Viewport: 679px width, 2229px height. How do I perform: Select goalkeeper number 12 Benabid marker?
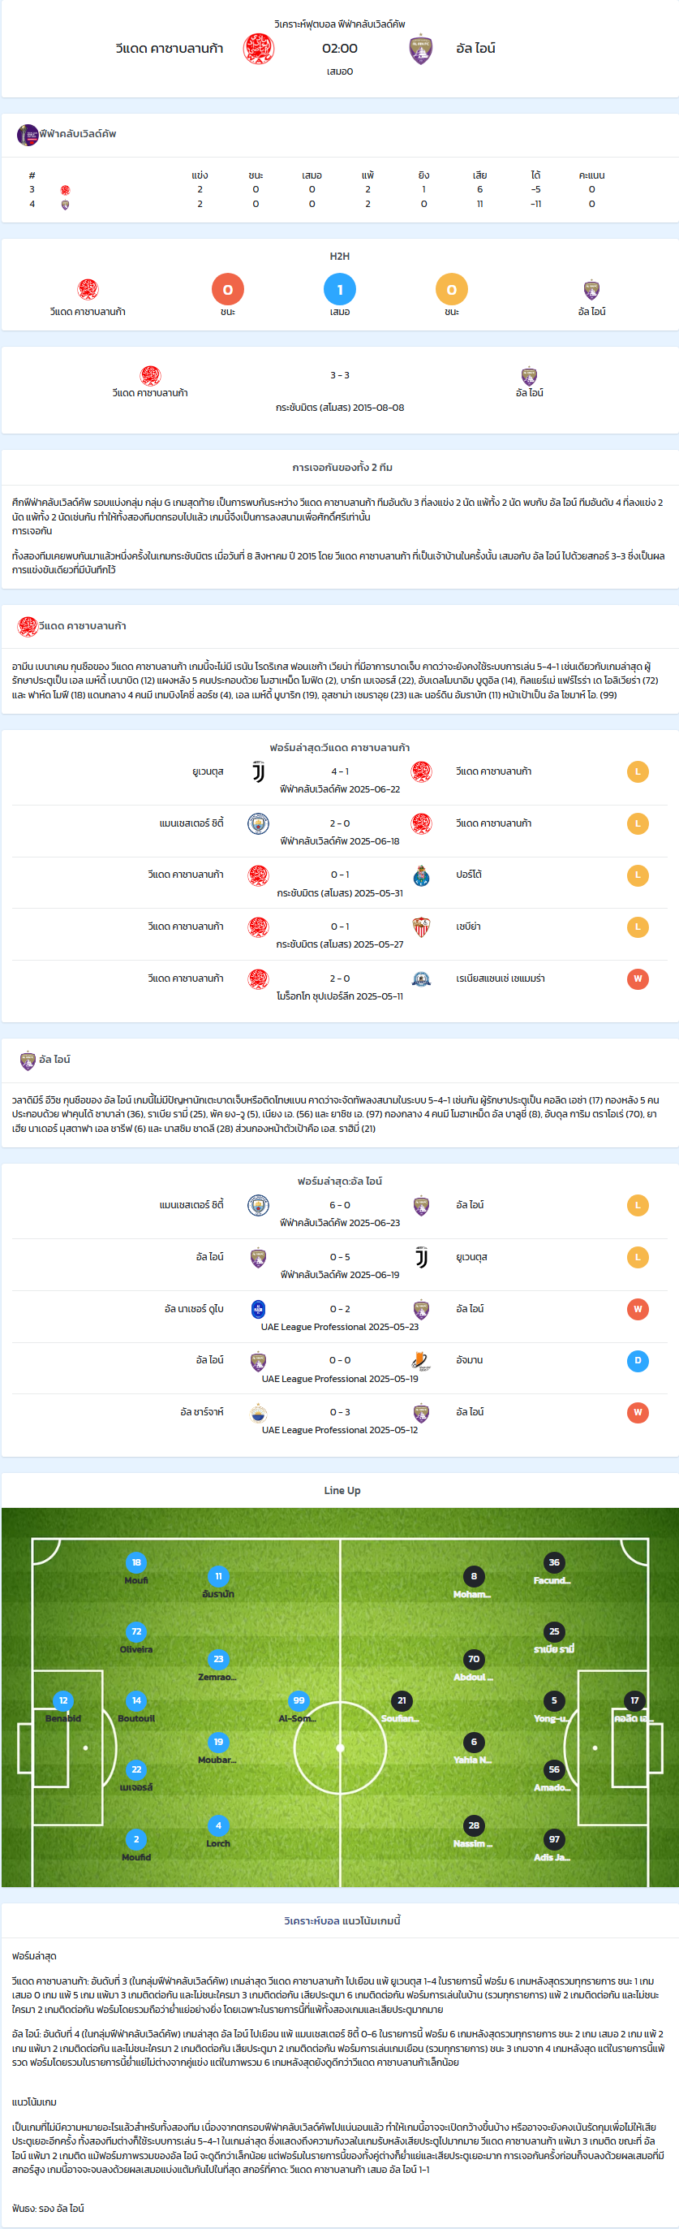63,1700
